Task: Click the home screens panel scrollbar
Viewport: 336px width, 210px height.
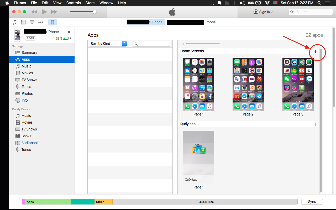Action: (x=321, y=121)
